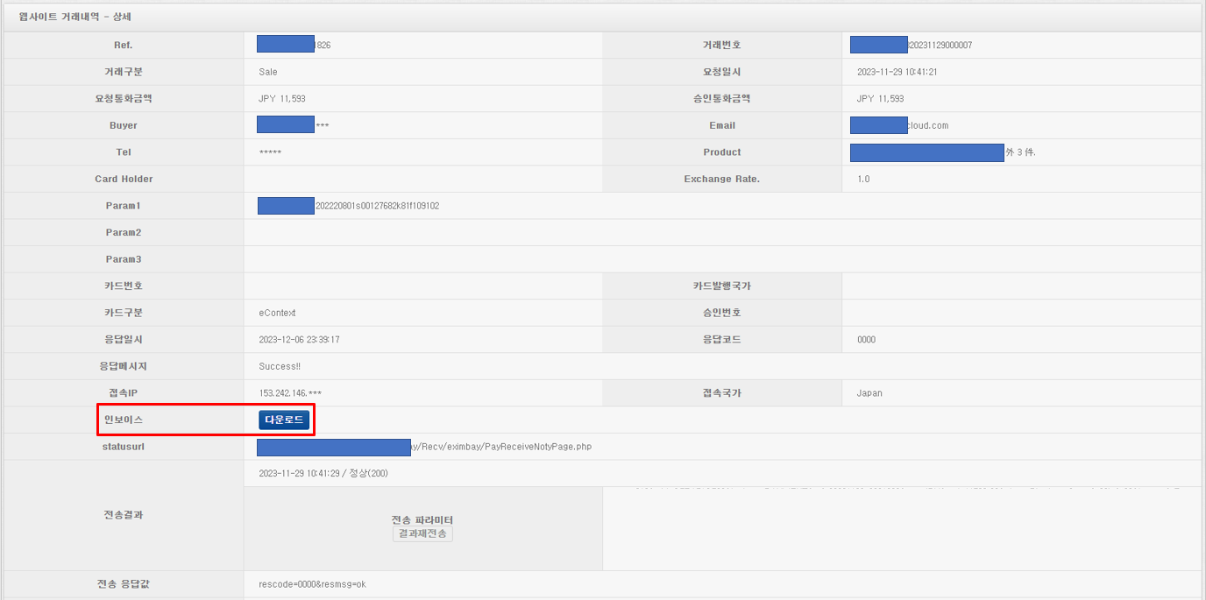Viewport: 1206px width, 600px height.
Task: Select the email address ending cloud.com
Action: [899, 125]
